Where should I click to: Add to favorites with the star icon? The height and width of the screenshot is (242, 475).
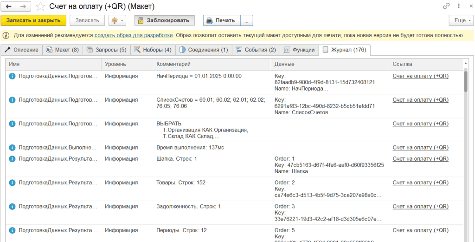[40, 6]
